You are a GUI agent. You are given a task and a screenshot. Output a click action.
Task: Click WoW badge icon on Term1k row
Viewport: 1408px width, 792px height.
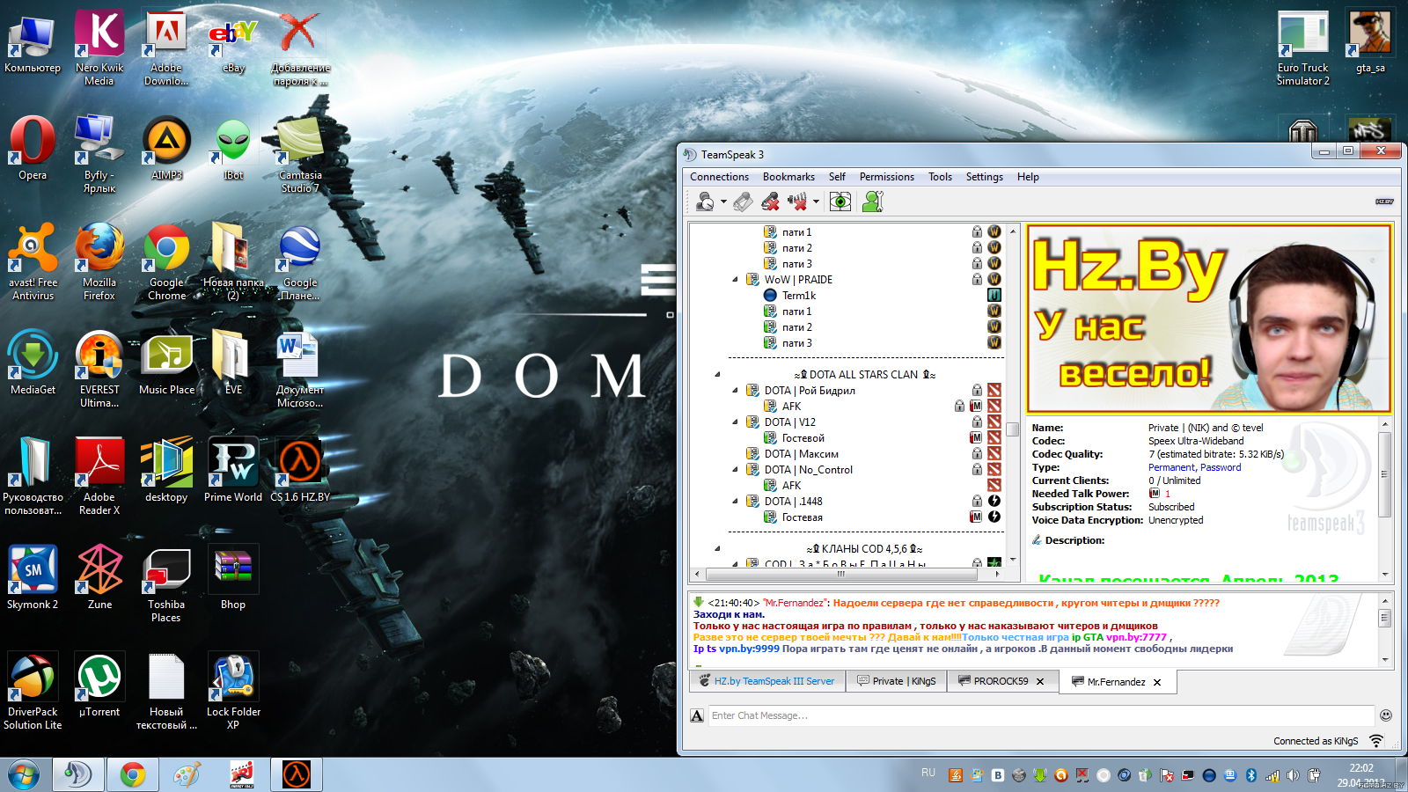pyautogui.click(x=994, y=296)
